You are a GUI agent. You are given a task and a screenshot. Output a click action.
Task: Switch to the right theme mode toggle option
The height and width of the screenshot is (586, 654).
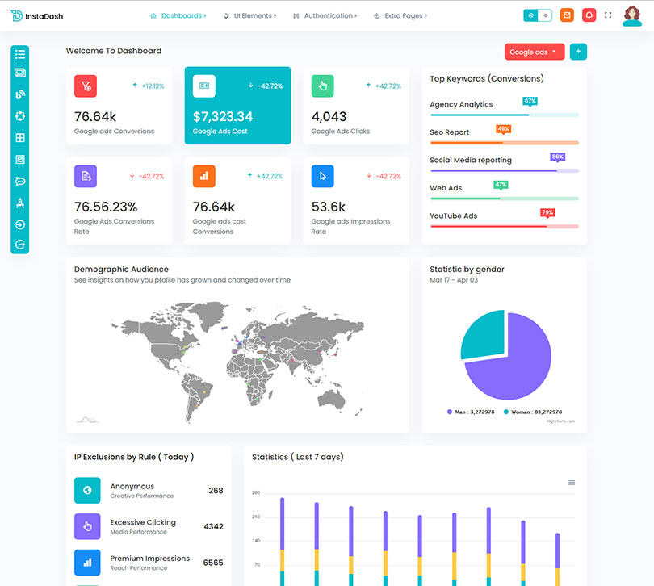point(545,15)
